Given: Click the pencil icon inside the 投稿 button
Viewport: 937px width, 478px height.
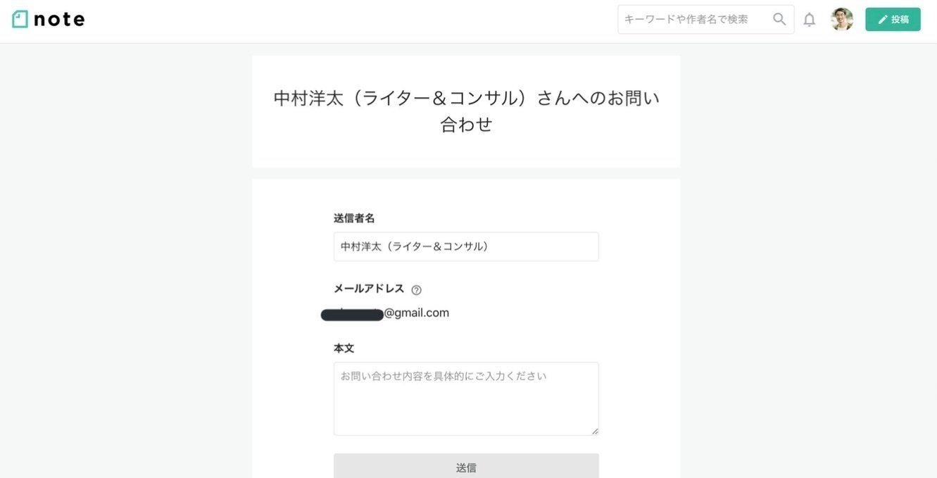Looking at the screenshot, I should tap(882, 19).
